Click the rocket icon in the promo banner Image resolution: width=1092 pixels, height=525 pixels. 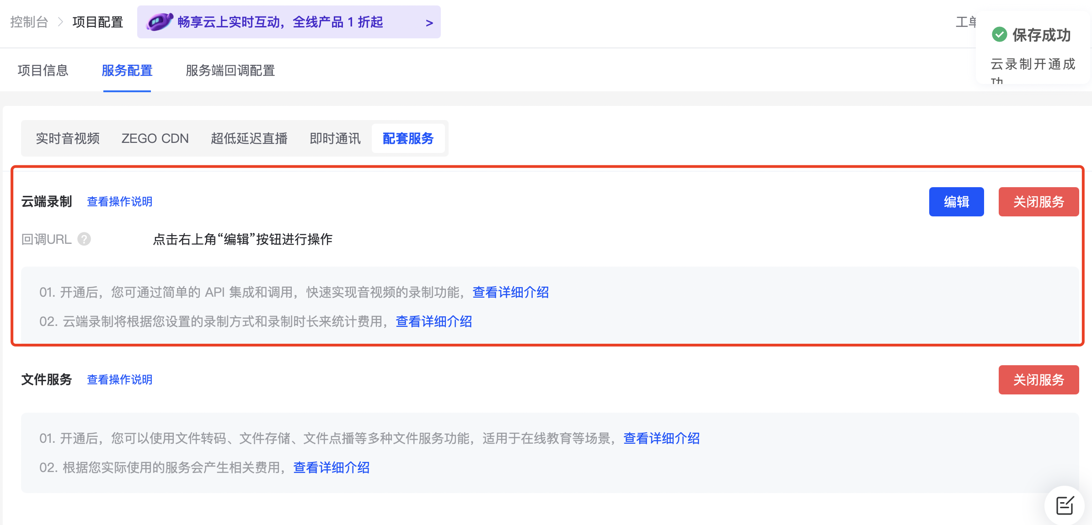159,21
